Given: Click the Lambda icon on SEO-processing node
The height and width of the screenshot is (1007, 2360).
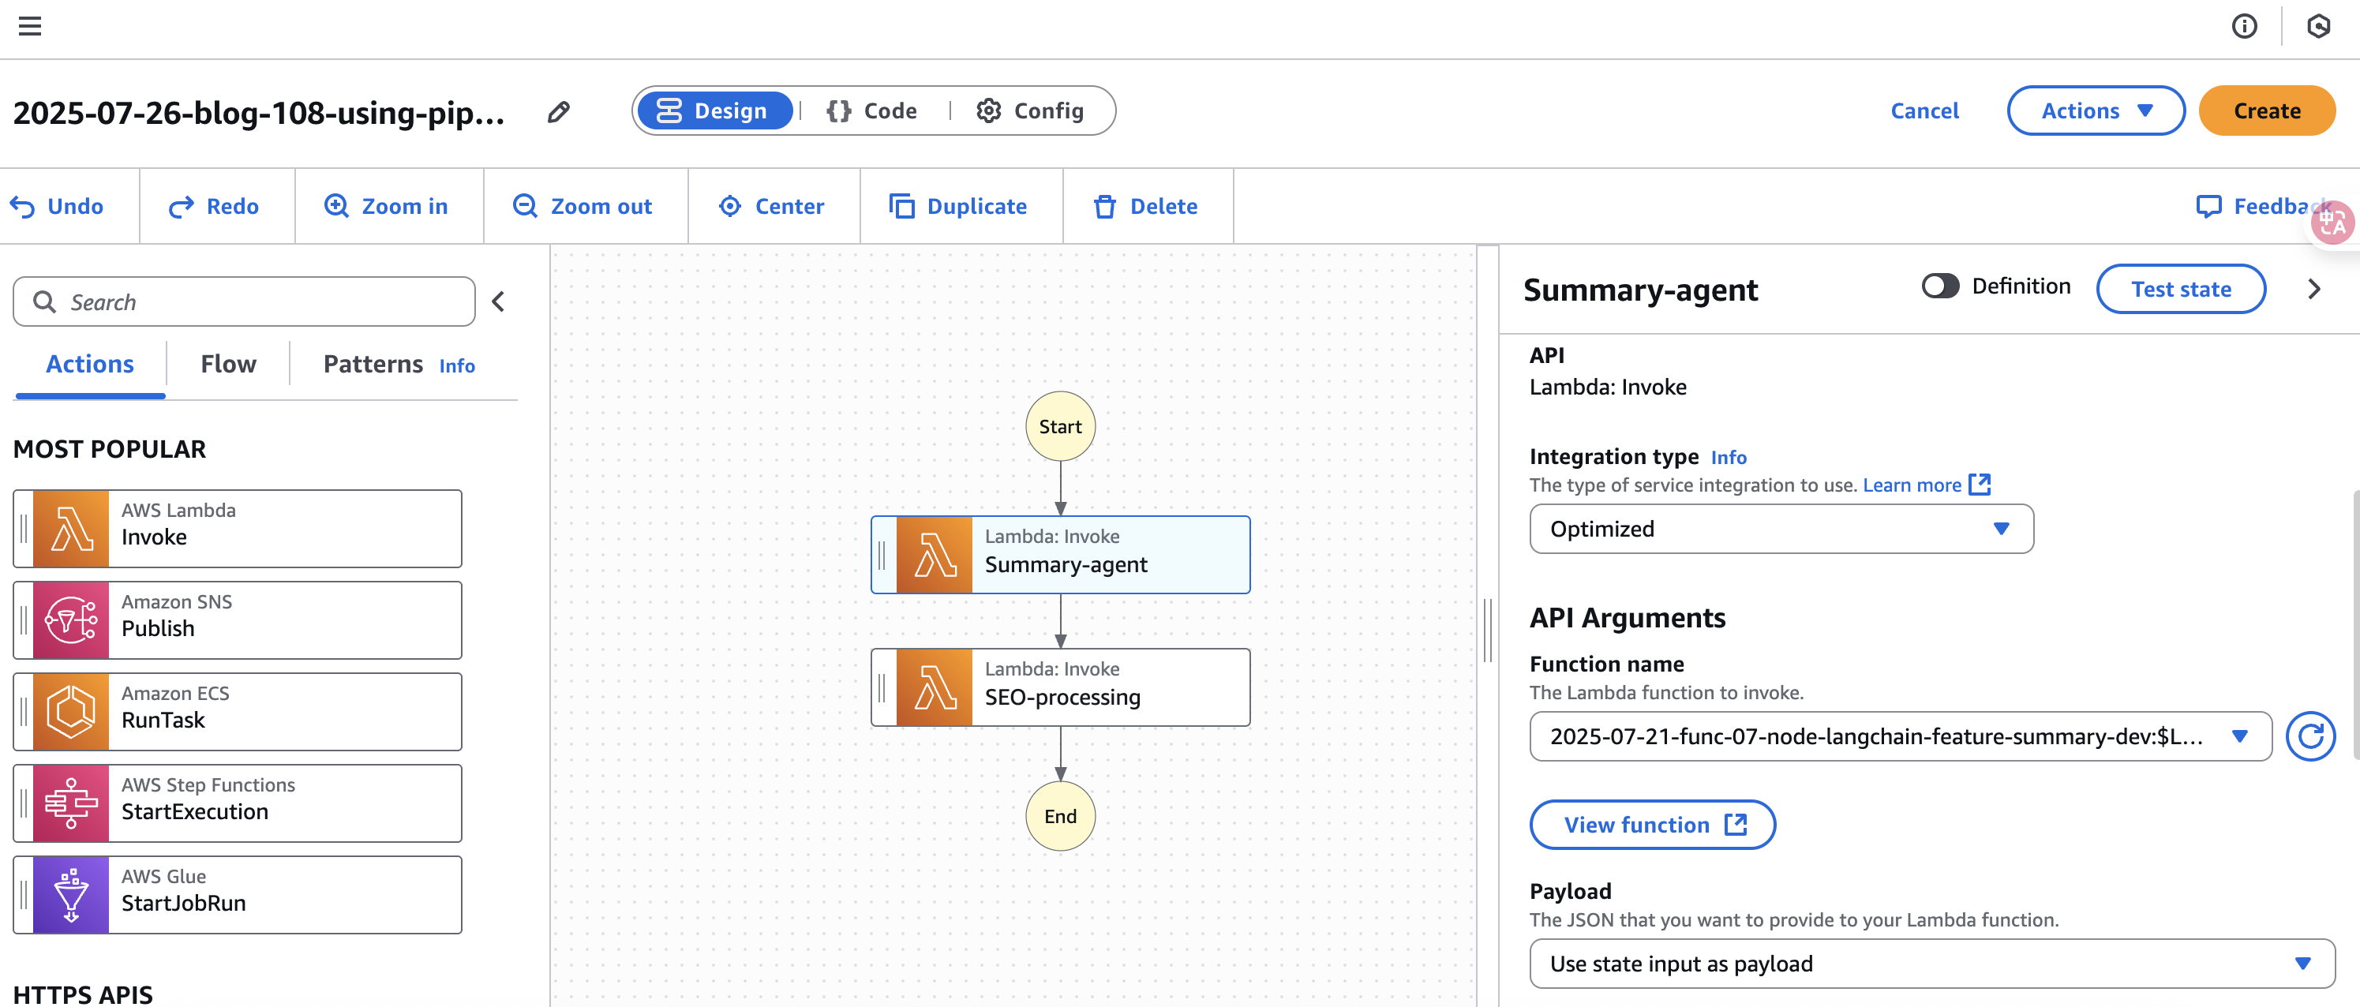Looking at the screenshot, I should tap(935, 688).
